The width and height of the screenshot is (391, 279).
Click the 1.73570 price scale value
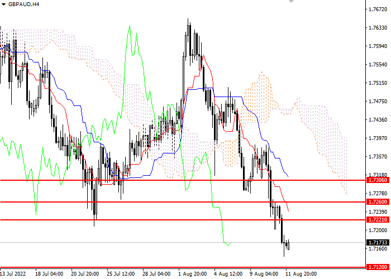(378, 156)
